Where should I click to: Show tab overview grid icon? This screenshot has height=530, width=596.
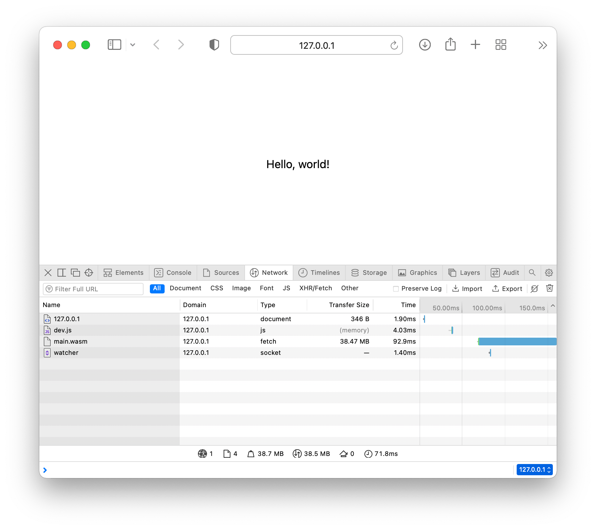point(501,45)
